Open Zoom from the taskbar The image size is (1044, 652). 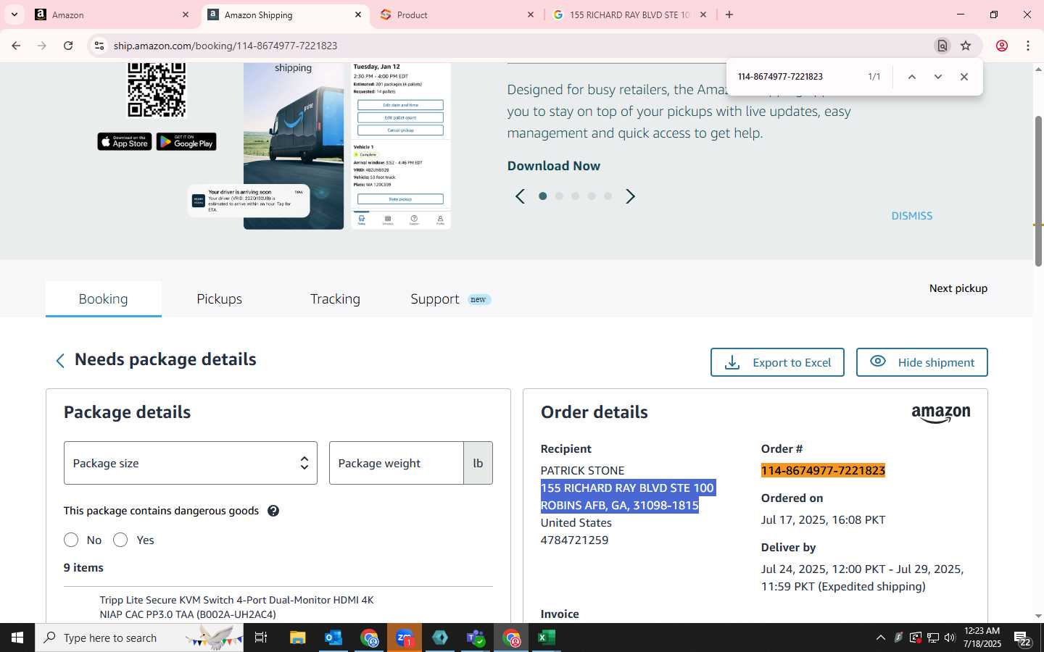405,638
